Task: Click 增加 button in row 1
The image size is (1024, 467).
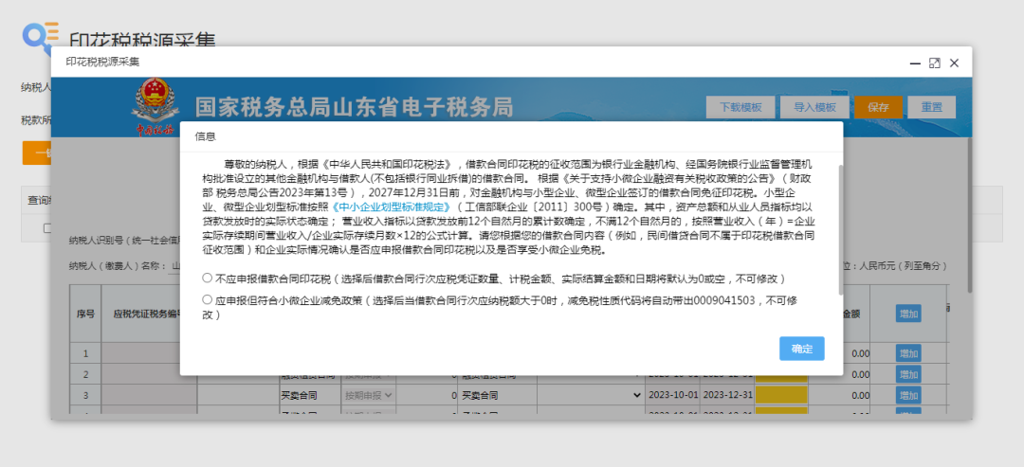Action: (907, 353)
